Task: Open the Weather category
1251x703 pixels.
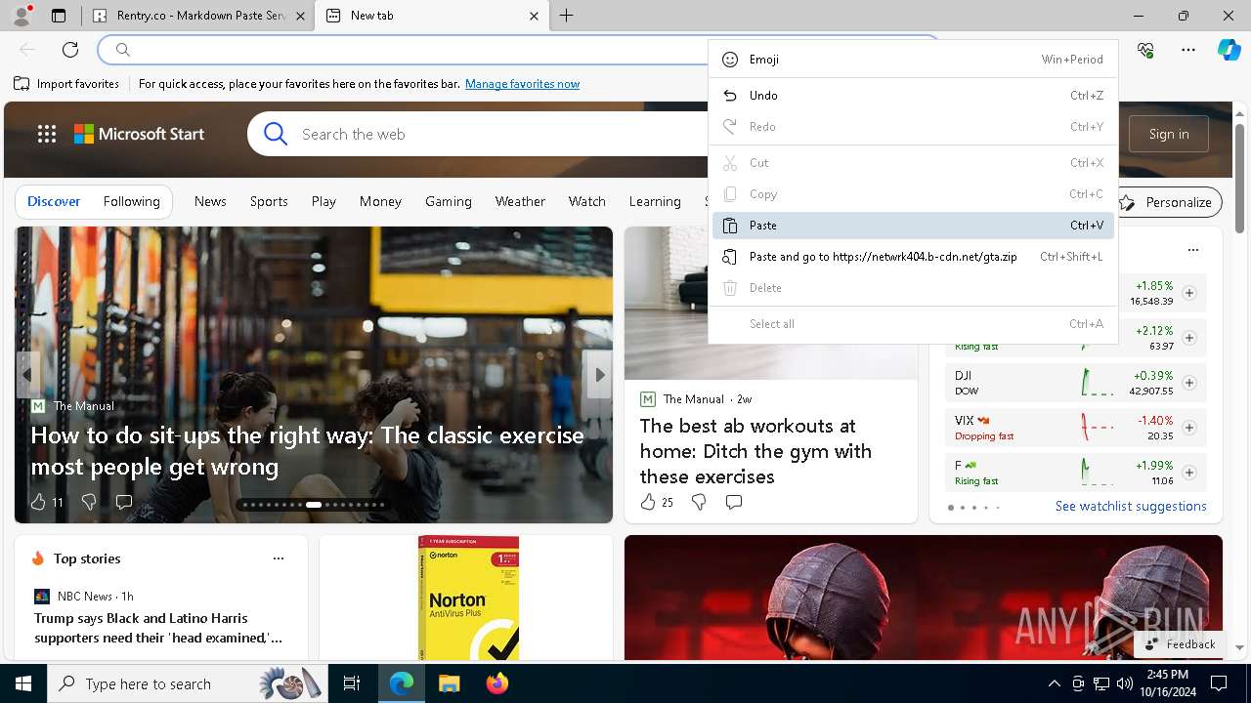Action: [520, 201]
